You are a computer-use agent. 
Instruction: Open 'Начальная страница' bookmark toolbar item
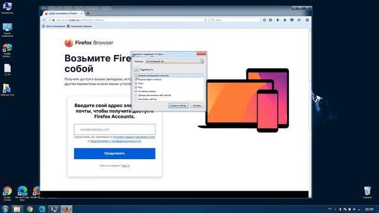pos(79,26)
